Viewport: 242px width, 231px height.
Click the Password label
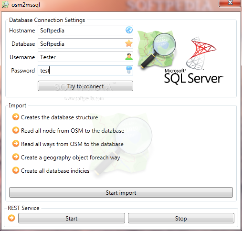click(x=23, y=71)
